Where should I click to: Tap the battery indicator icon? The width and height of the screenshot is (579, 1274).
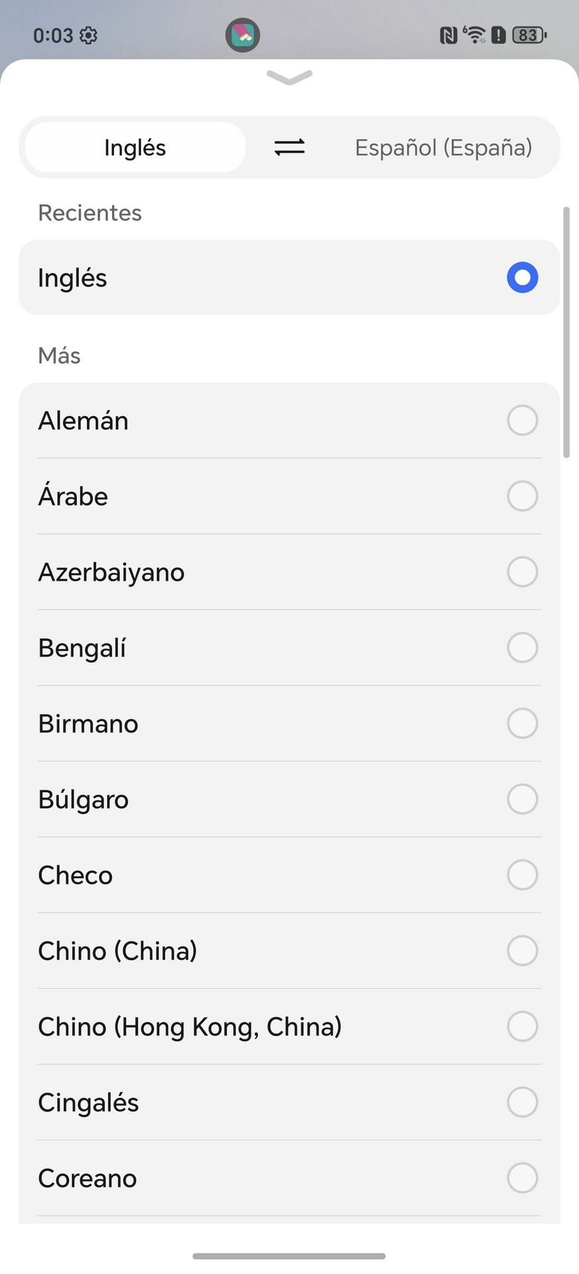click(x=529, y=35)
